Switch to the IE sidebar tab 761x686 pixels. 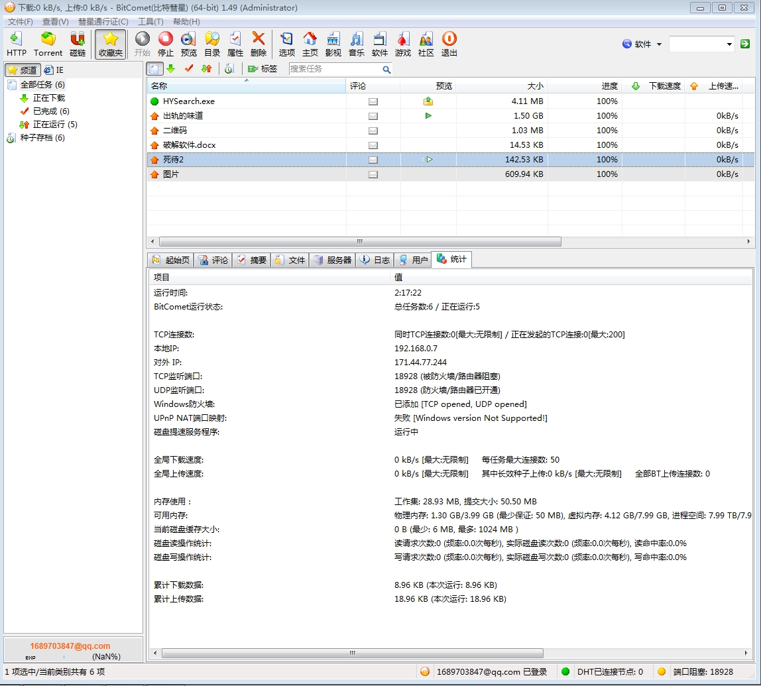[54, 70]
